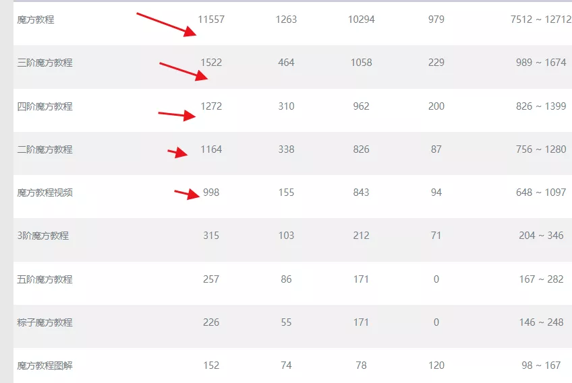The image size is (572, 383).
Task: Select the 3阶魔方教程 keyword
Action: (x=42, y=236)
